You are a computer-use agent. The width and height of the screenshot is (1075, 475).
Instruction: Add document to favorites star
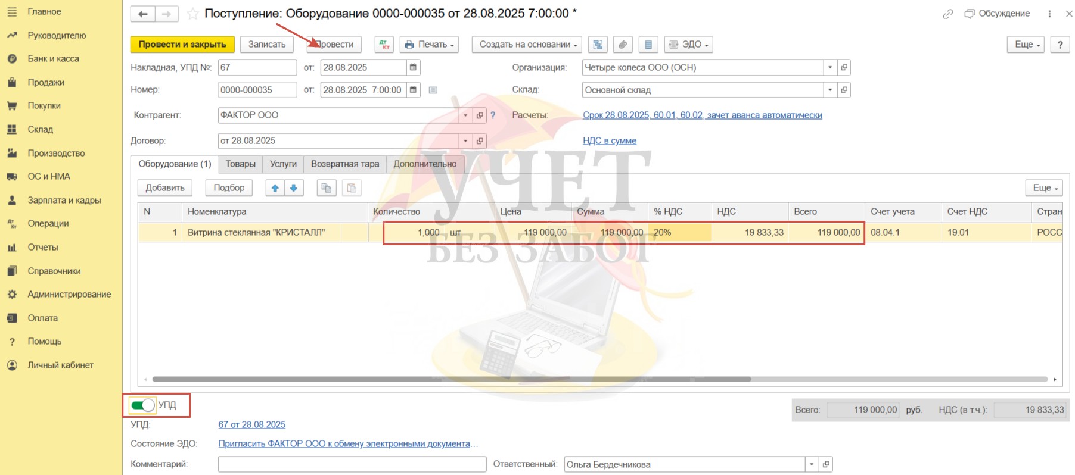pos(192,13)
